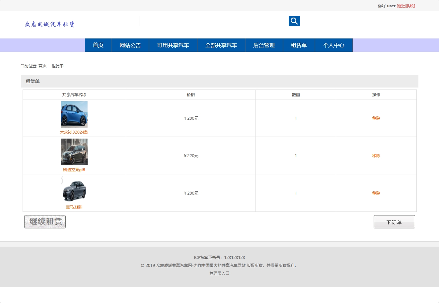Select the 租赁单 navigation tab
The height and width of the screenshot is (303, 439).
pos(299,45)
